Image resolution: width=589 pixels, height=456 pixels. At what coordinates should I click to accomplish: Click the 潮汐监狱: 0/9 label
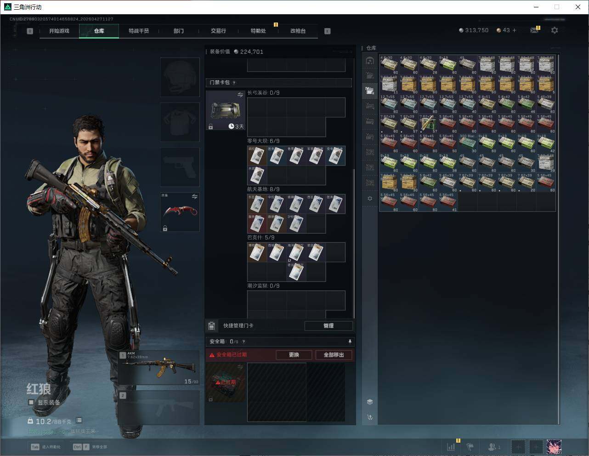click(263, 286)
